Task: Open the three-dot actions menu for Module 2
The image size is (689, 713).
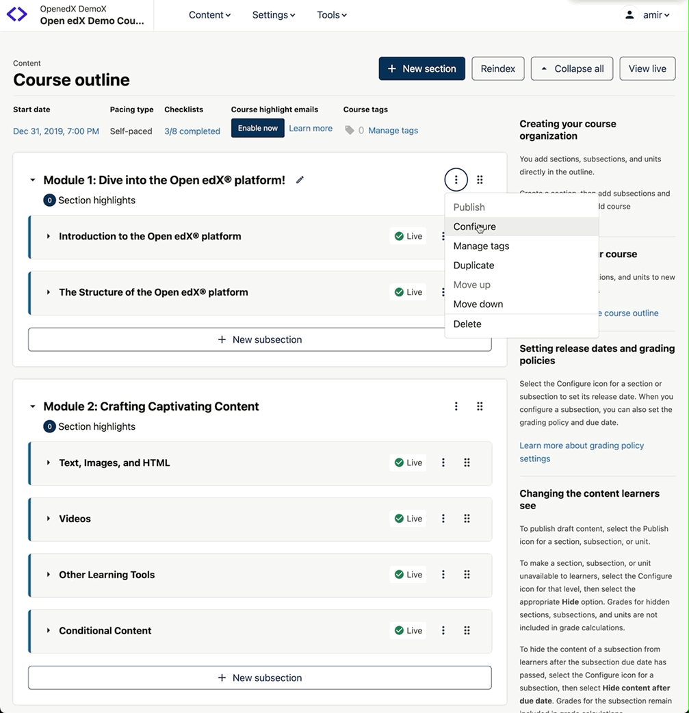Action: [456, 406]
